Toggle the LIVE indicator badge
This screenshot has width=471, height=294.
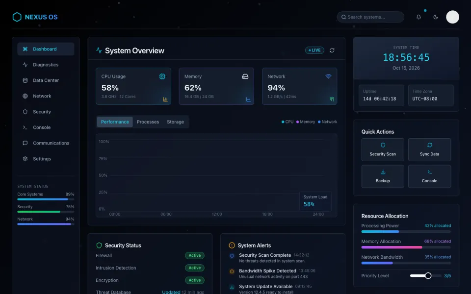pos(314,50)
